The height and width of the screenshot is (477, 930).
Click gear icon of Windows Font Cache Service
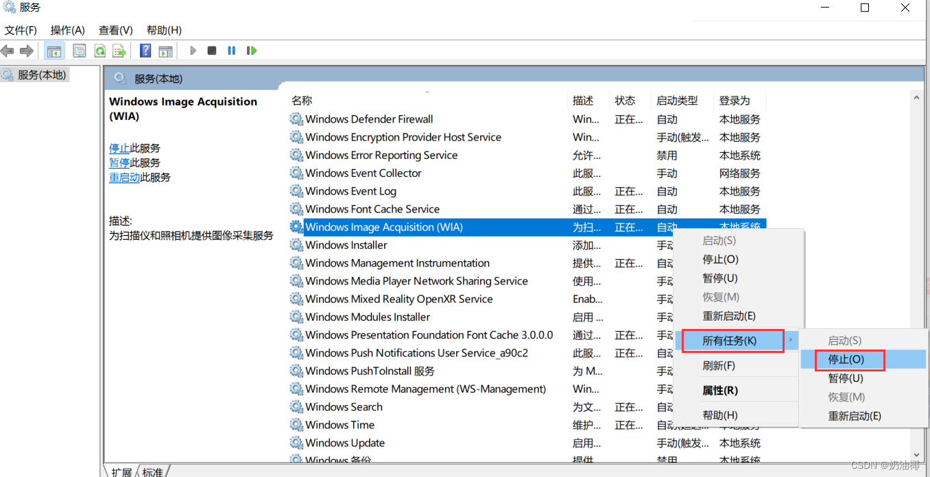coord(296,209)
